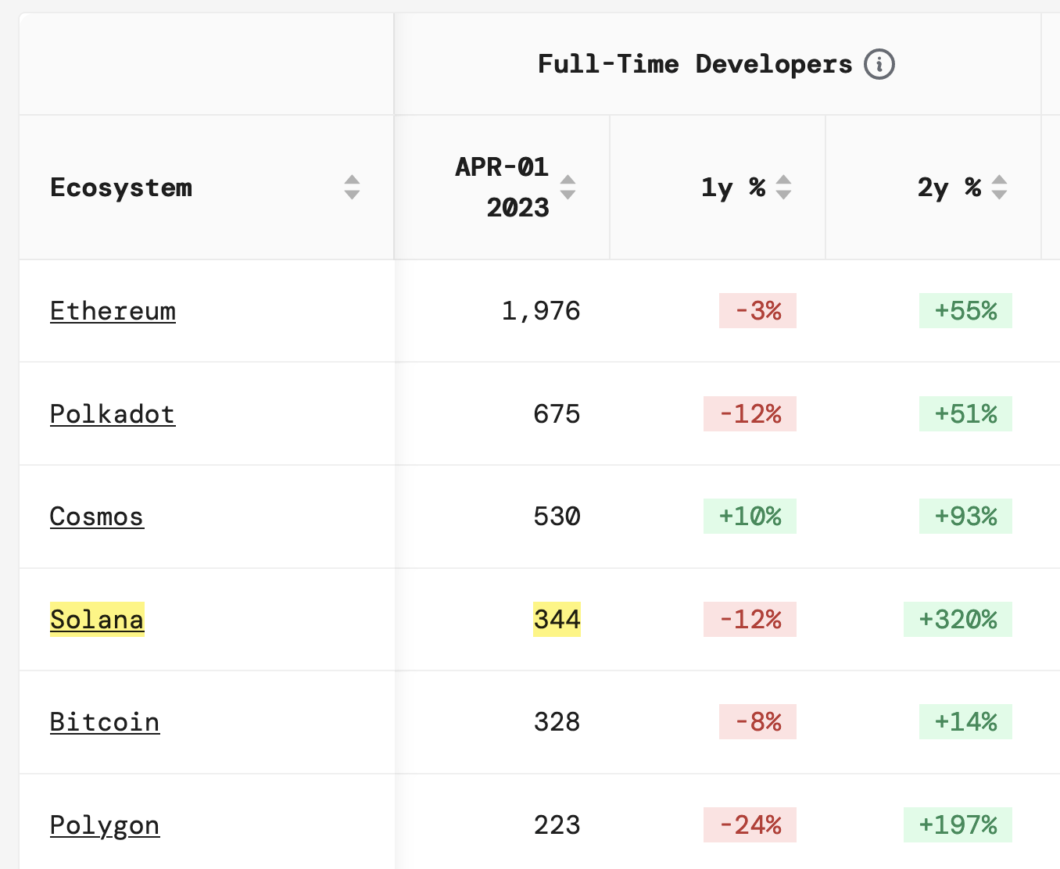Select Polkadot's developer count 675

[x=557, y=414]
